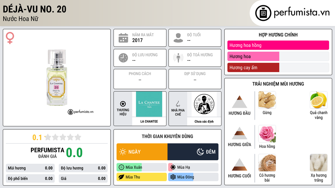
Task: Click the DÉJÀ-VU NO. 20 title
Action: click(35, 9)
